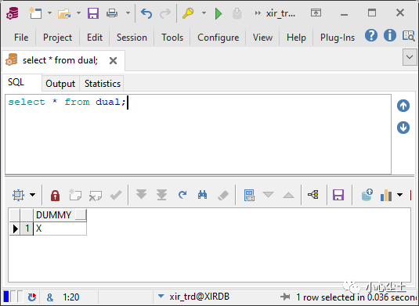Viewport: 419px width, 306px height.
Task: Save with the purple floppy disk toolbar icon
Action: [93, 13]
